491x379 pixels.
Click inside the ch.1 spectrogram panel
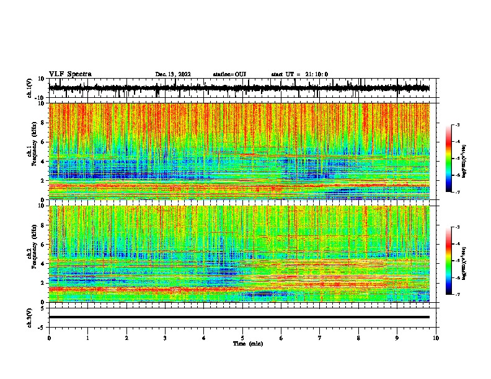[239, 151]
